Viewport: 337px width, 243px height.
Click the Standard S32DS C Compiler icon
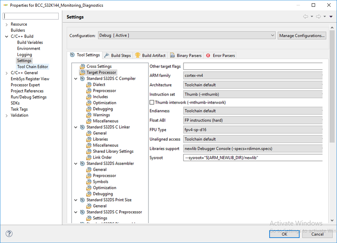[82, 79]
